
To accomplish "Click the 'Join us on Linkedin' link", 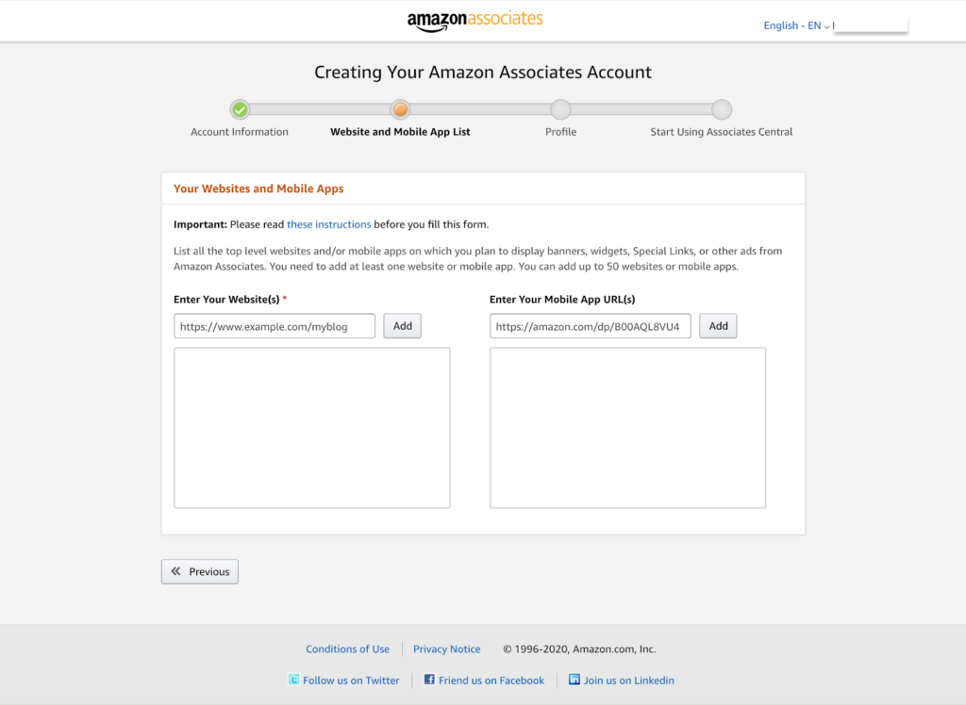I will (x=629, y=680).
